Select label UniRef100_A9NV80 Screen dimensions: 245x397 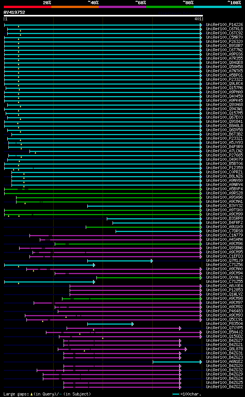224,180
